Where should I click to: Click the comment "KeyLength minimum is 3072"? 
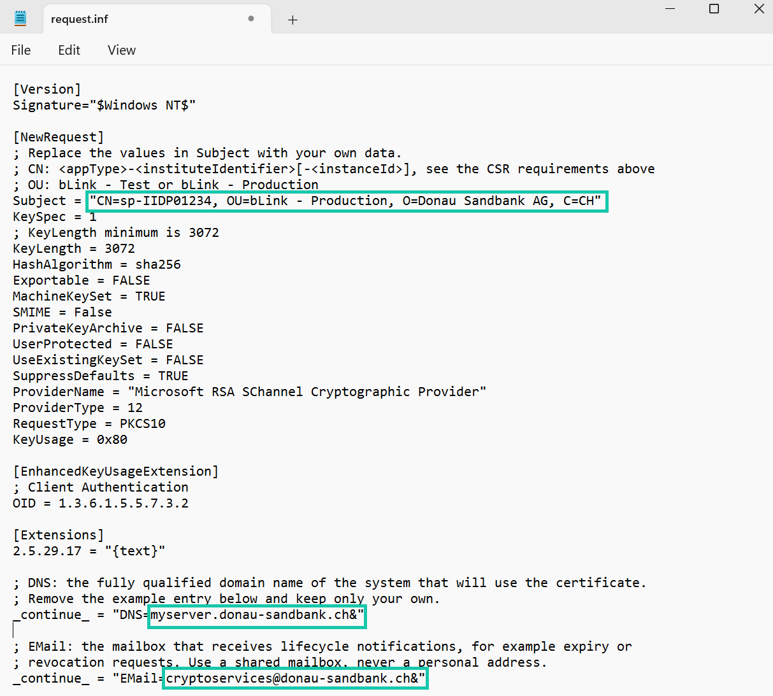[116, 232]
